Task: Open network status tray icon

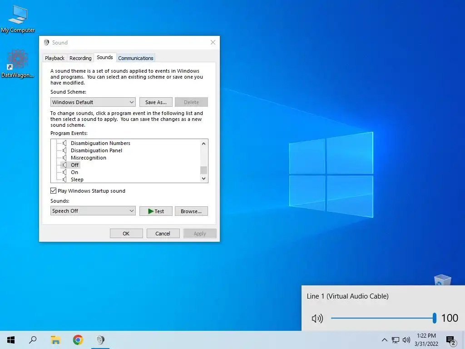Action: (x=396, y=340)
